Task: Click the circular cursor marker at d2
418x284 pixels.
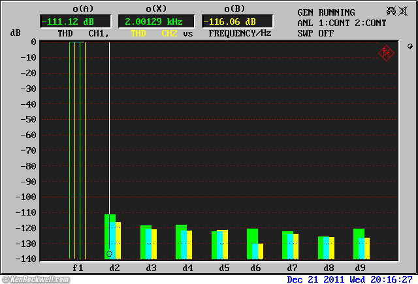Action: pos(110,253)
